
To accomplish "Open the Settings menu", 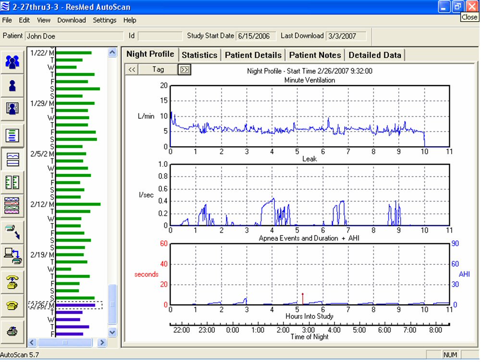I will click(x=105, y=20).
